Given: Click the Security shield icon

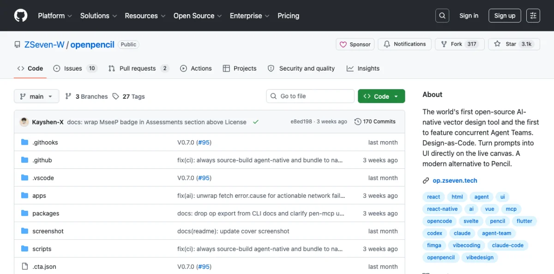Looking at the screenshot, I should pos(271,68).
